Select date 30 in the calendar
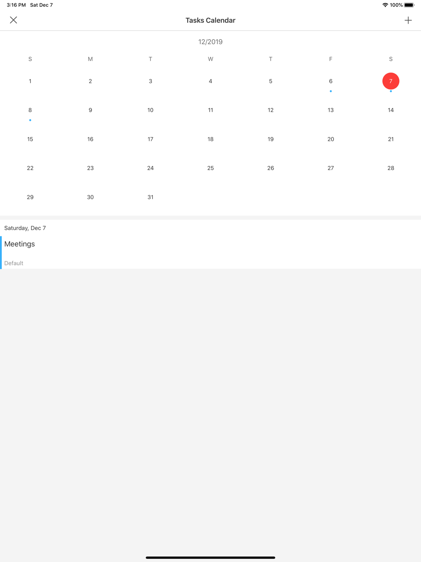 90,197
